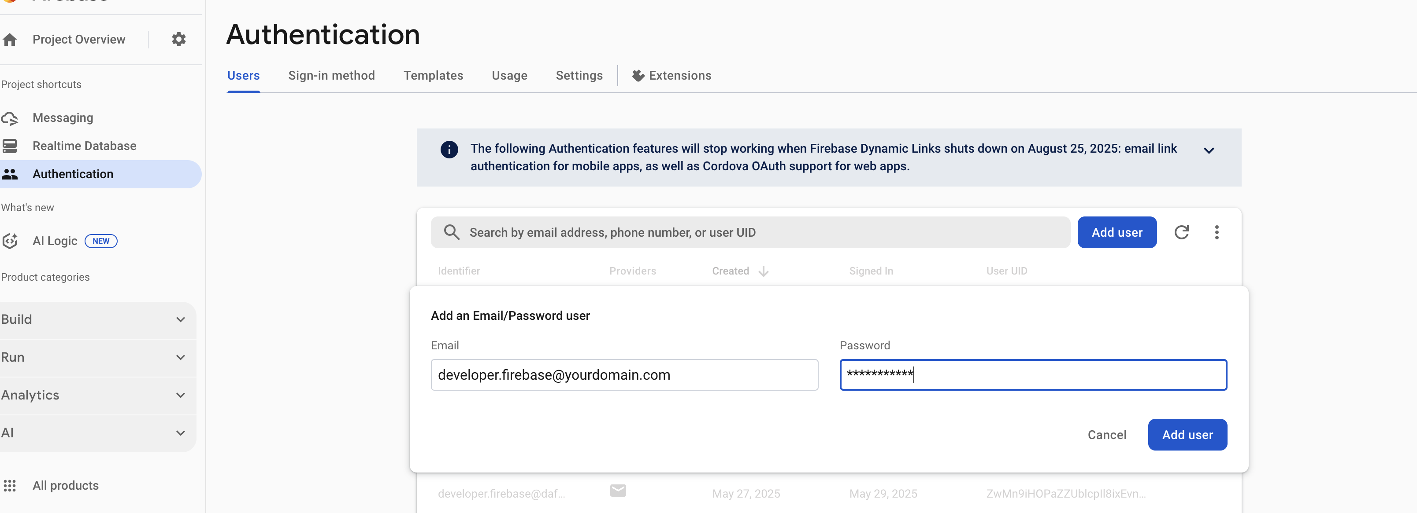Click the refresh users icon
This screenshot has height=513, width=1417.
[1181, 232]
